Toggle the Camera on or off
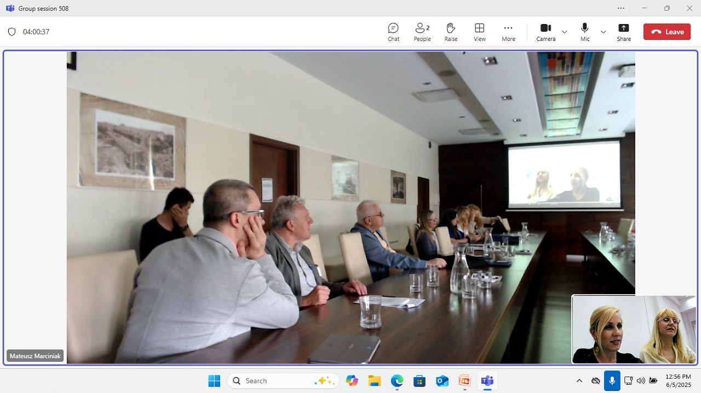 (x=545, y=32)
